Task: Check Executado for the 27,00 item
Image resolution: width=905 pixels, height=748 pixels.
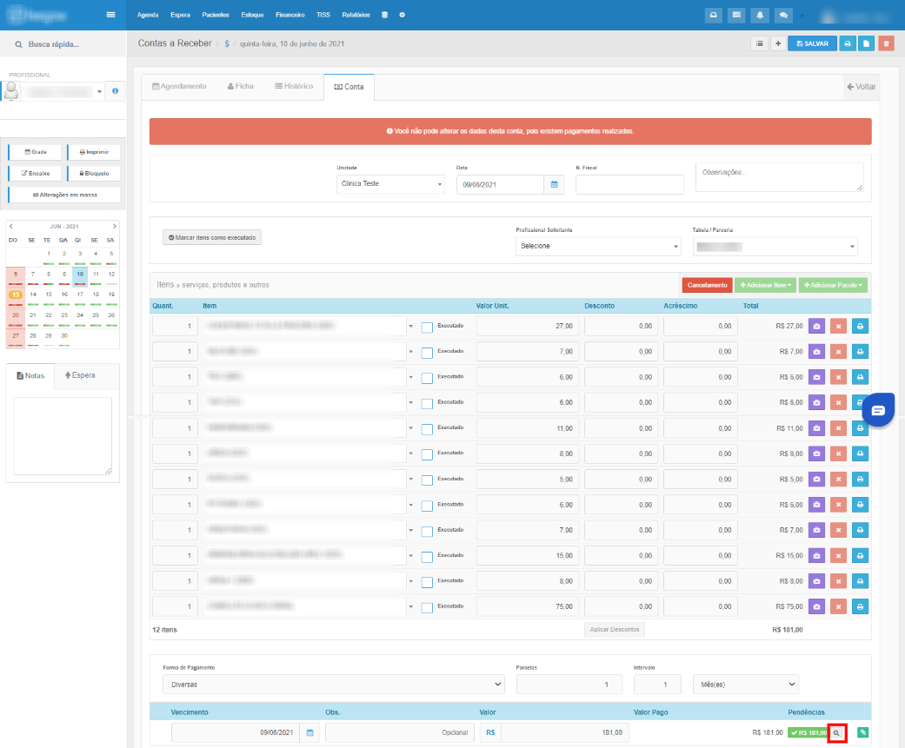Action: click(x=427, y=328)
